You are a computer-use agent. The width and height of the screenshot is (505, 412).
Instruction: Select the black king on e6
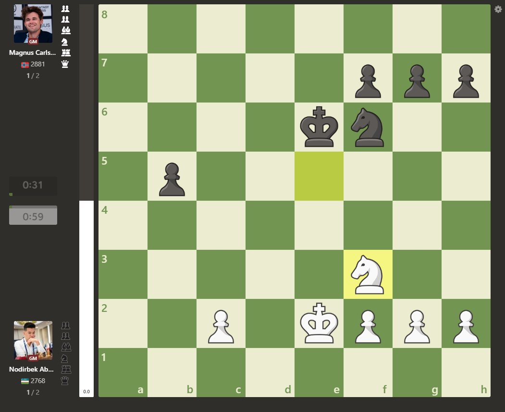click(x=319, y=127)
